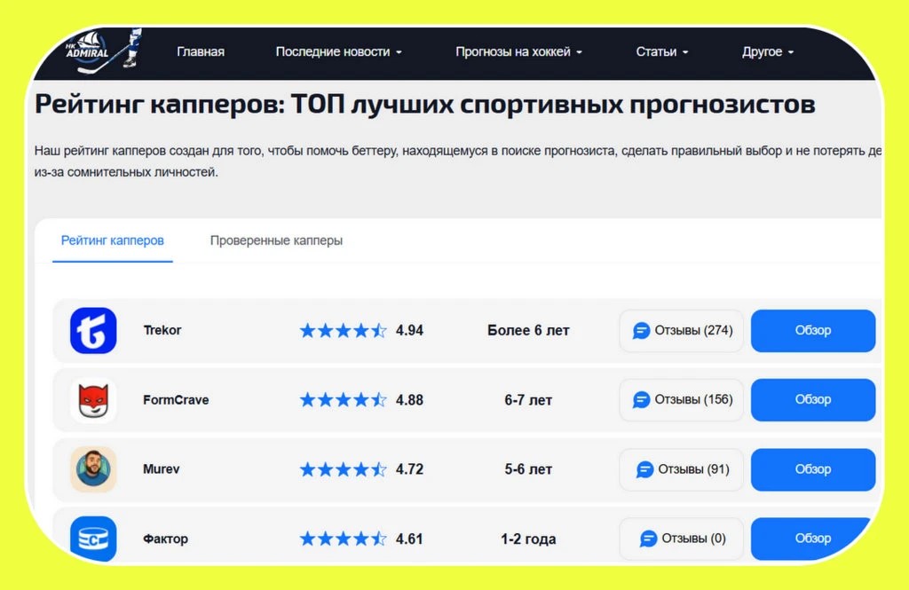Click the Murev avatar photo
The image size is (909, 590).
(x=93, y=469)
